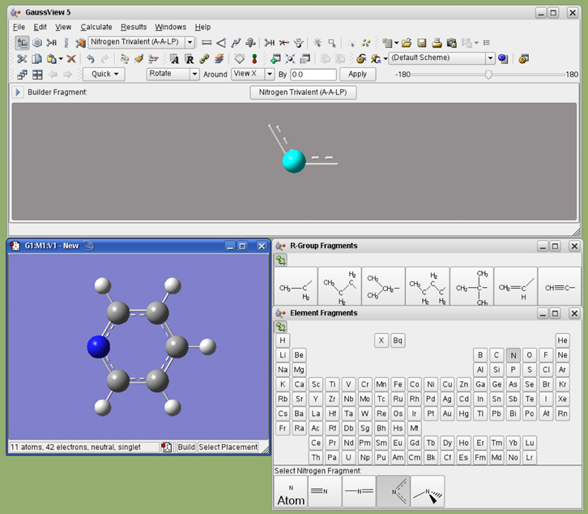
Task: Toggle the Carbon element in periodic table
Action: tap(497, 355)
